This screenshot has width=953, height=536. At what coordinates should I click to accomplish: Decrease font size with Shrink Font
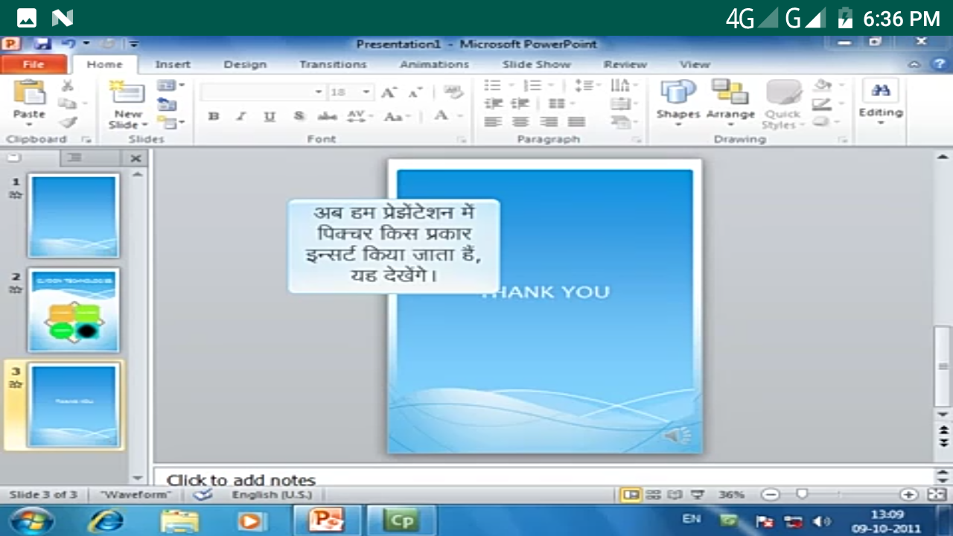[x=415, y=92]
